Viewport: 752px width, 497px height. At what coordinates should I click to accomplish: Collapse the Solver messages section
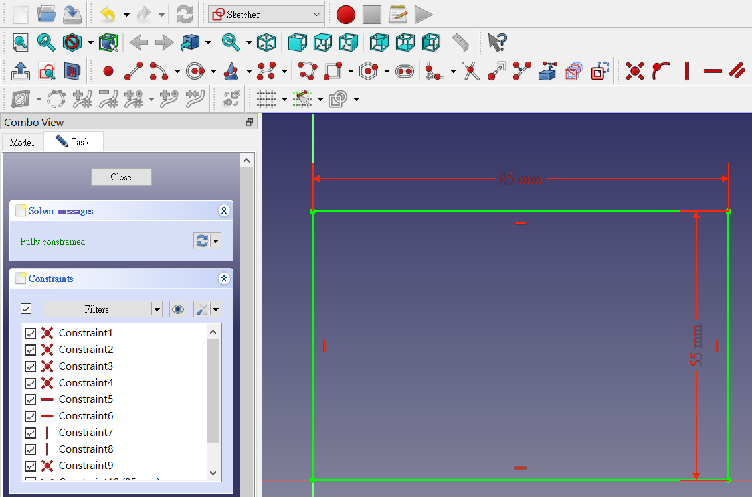pyautogui.click(x=223, y=210)
